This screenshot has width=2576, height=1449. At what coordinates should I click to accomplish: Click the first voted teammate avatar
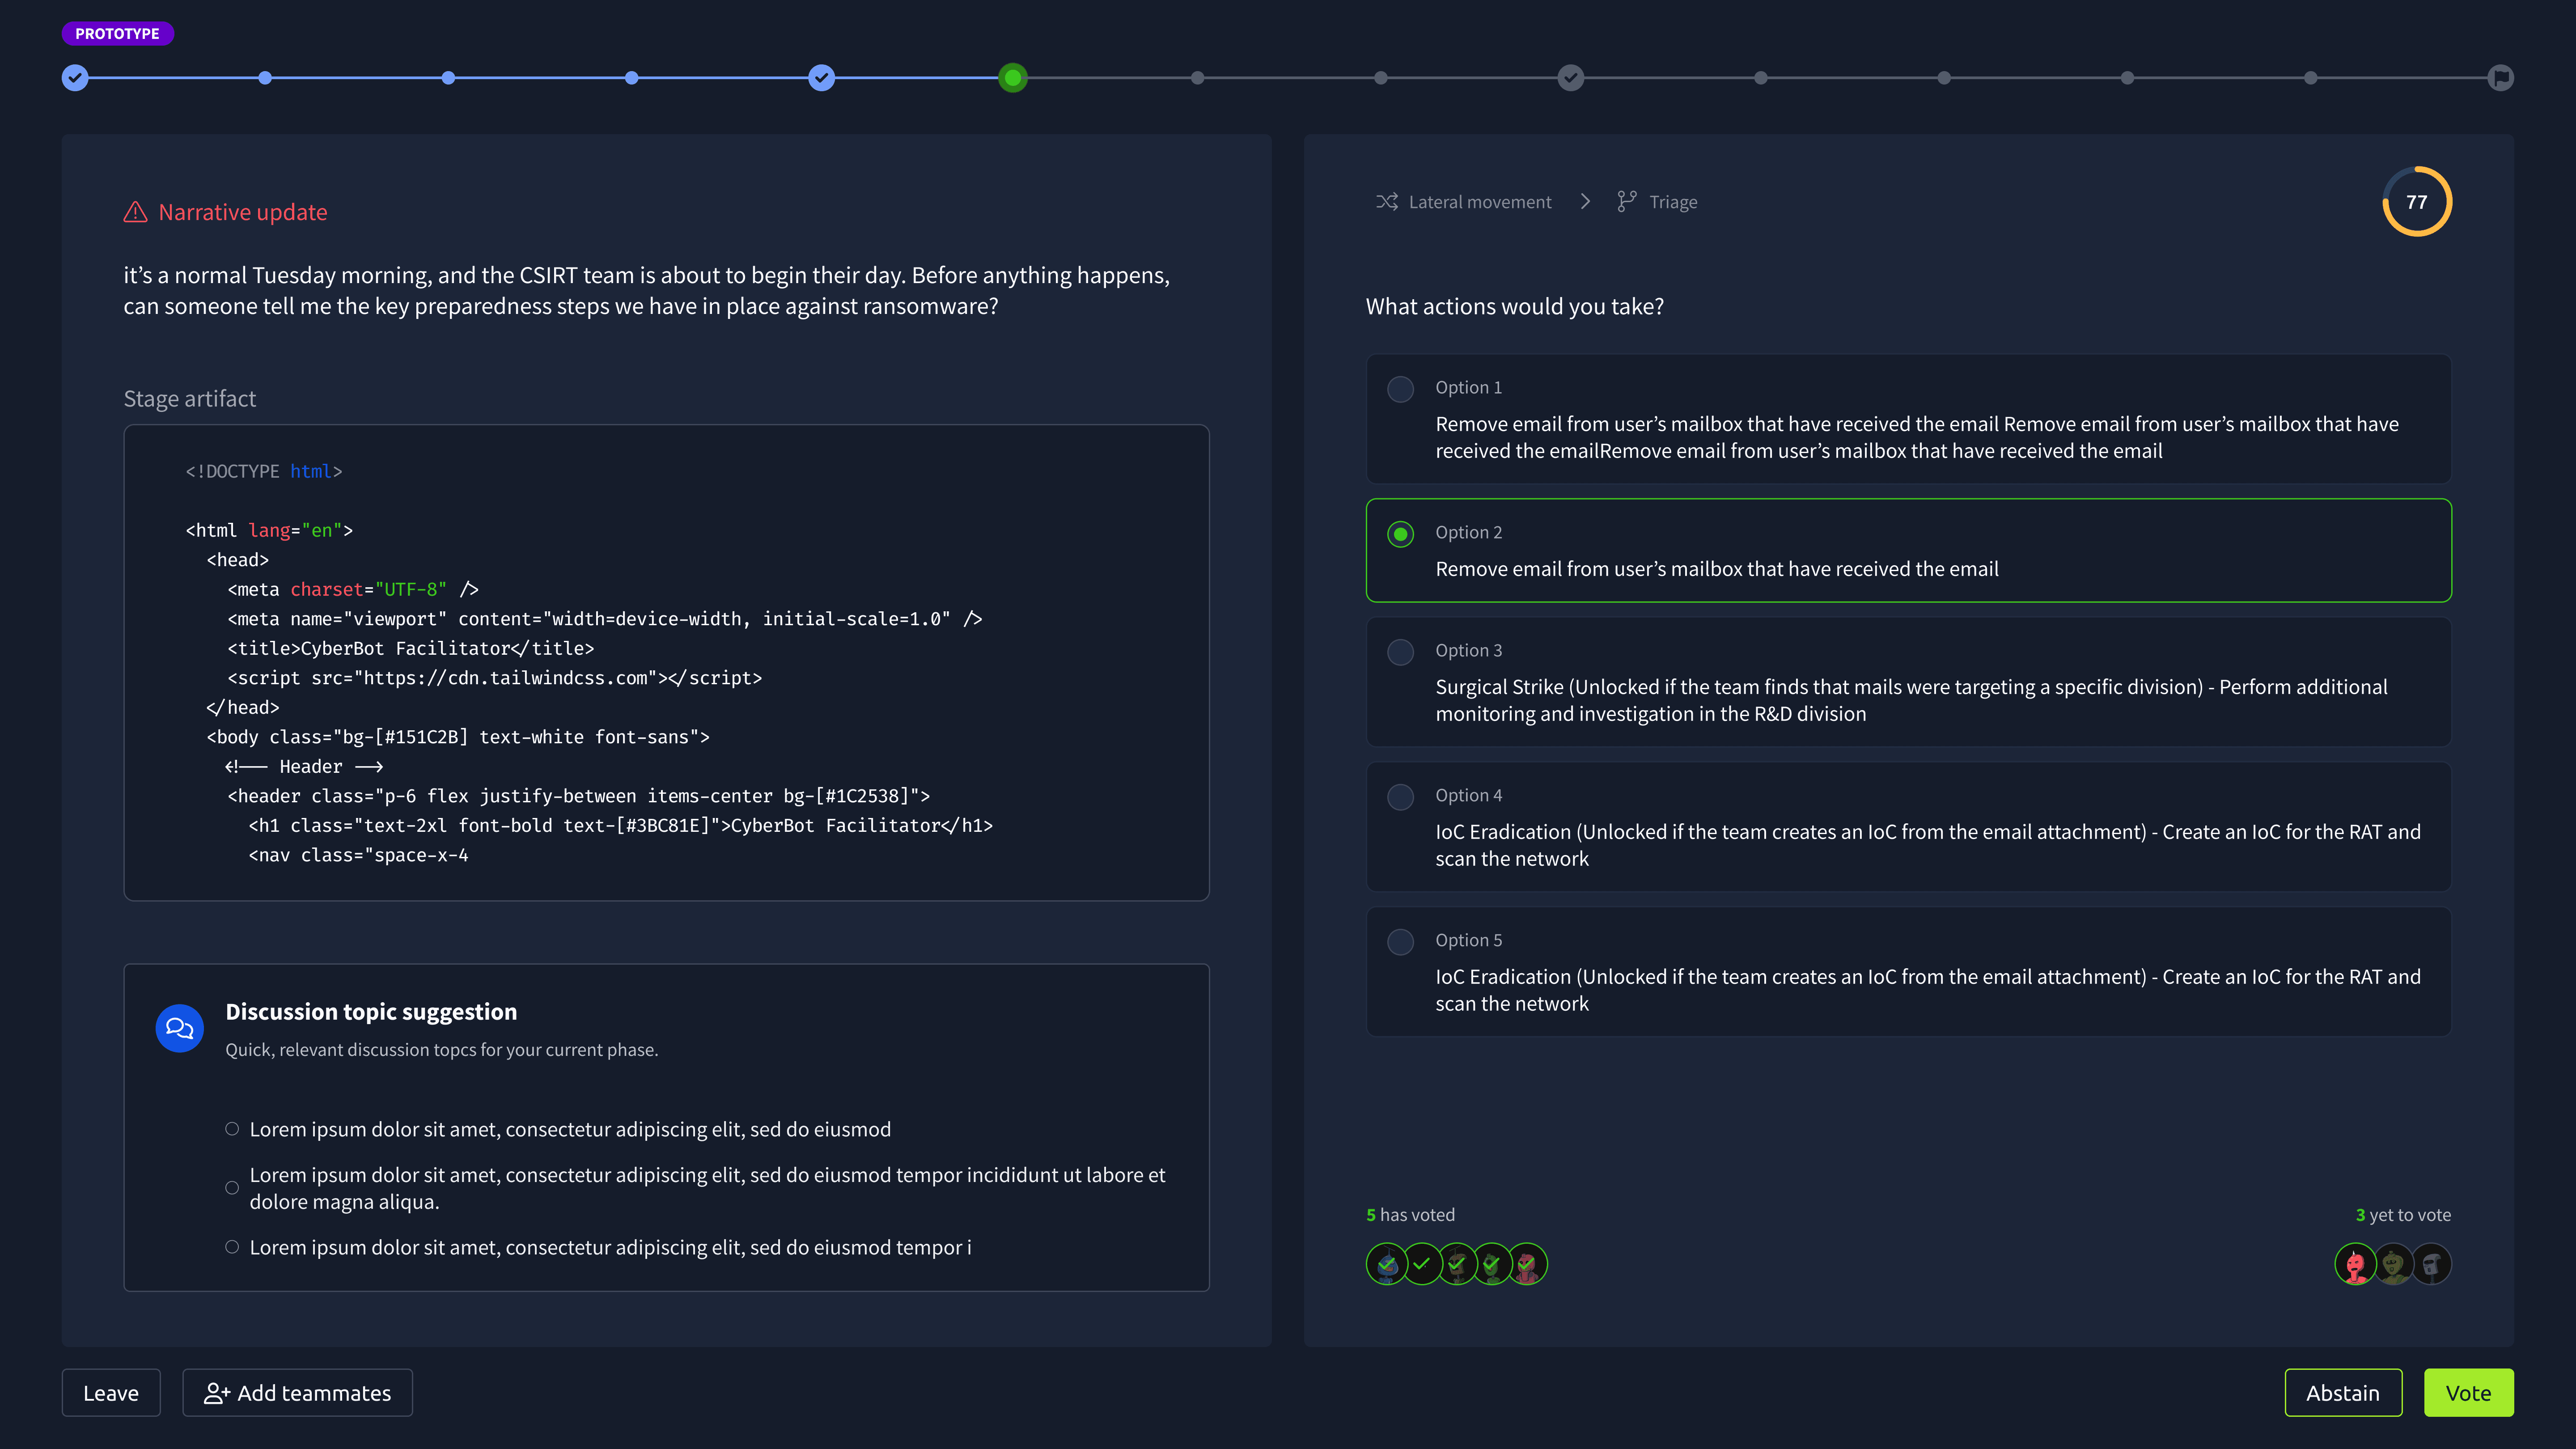(x=1386, y=1264)
